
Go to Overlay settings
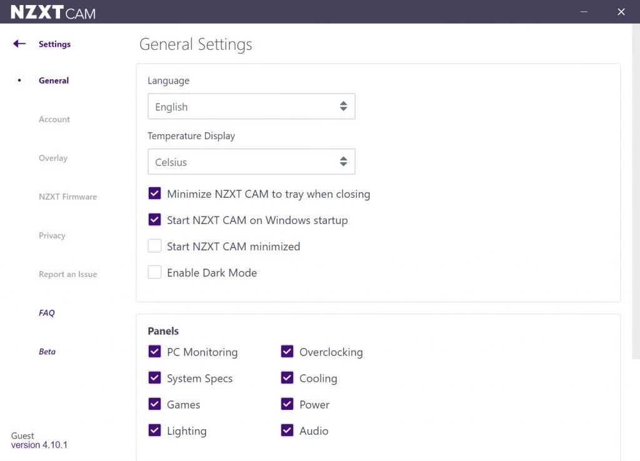click(53, 158)
